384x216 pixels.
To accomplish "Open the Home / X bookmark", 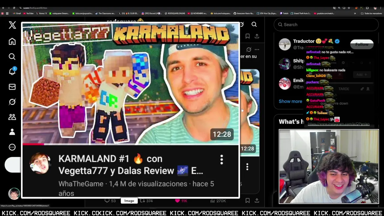I will [x=41, y=13].
